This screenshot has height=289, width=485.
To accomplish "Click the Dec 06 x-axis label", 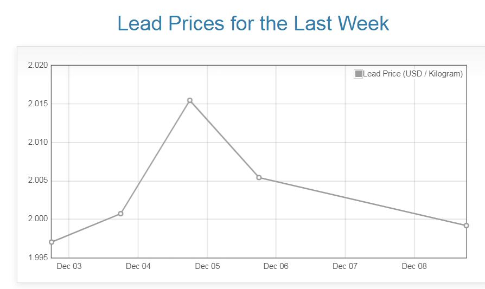I will pyautogui.click(x=276, y=266).
